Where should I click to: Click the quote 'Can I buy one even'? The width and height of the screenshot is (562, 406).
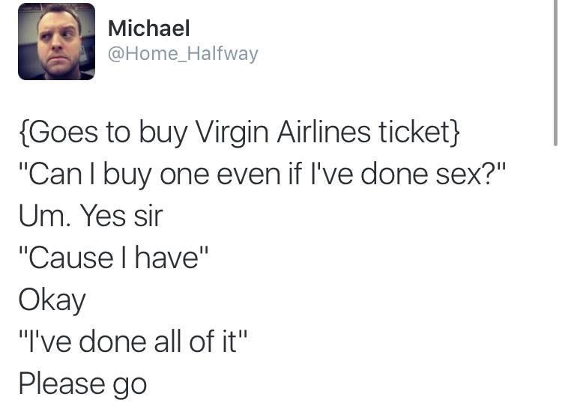[x=154, y=175]
